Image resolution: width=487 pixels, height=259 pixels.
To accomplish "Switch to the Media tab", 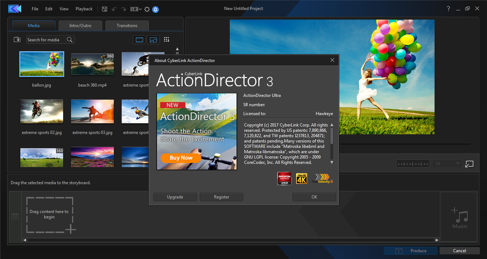I will (x=34, y=26).
